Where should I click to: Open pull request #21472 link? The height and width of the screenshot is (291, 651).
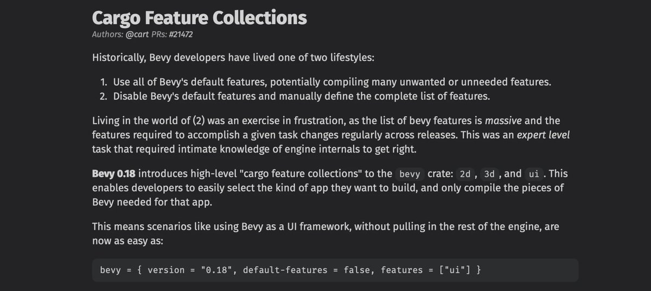click(181, 35)
